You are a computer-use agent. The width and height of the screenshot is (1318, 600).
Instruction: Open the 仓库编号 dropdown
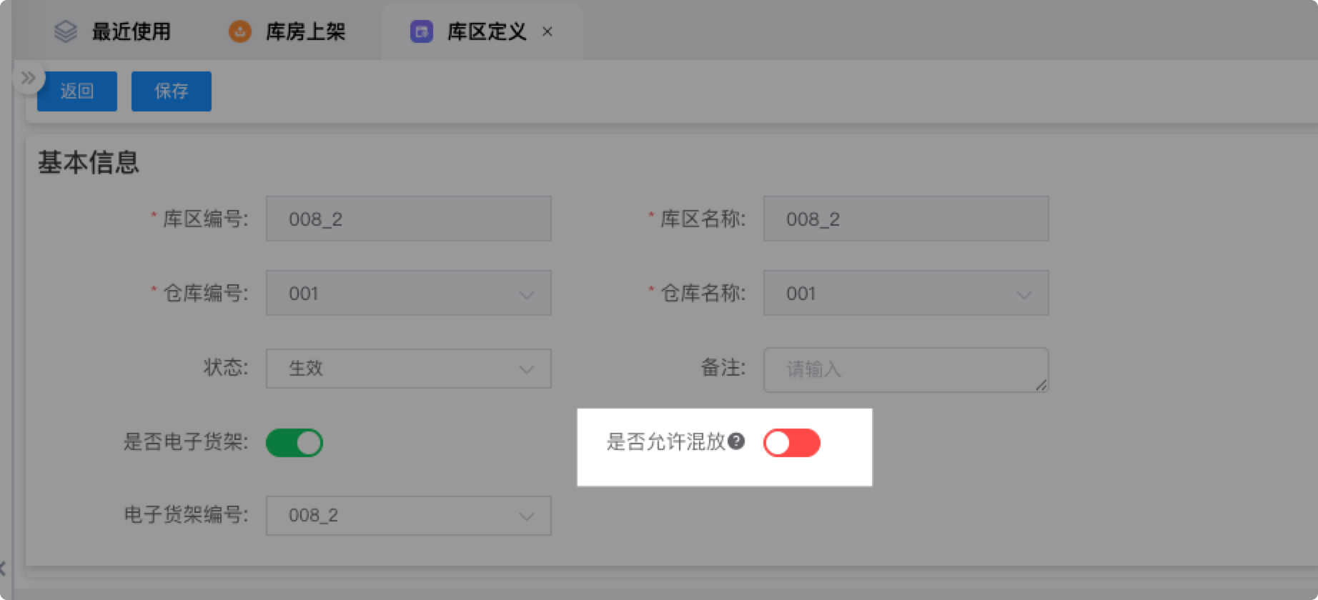coord(408,294)
